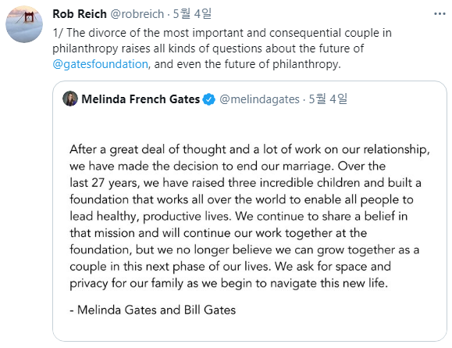Click the 'lead healthy, productive lives' line
This screenshot has width=452, height=348.
tap(238, 217)
